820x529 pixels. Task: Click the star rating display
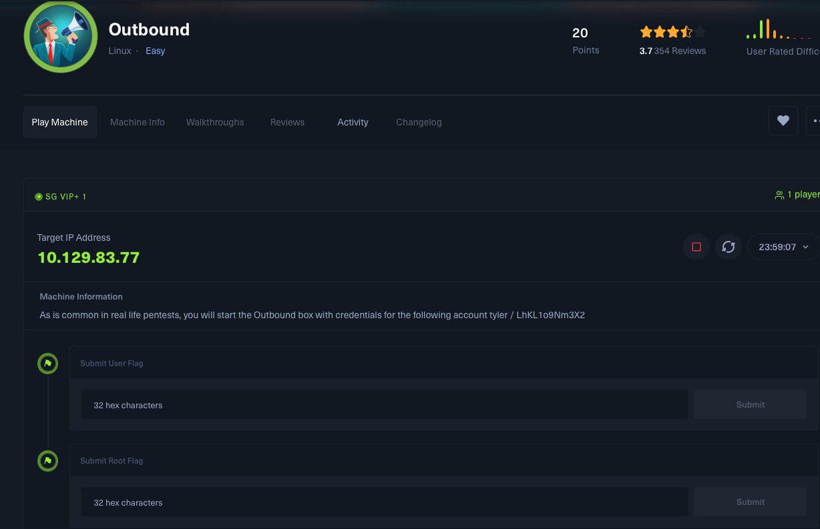click(x=672, y=32)
